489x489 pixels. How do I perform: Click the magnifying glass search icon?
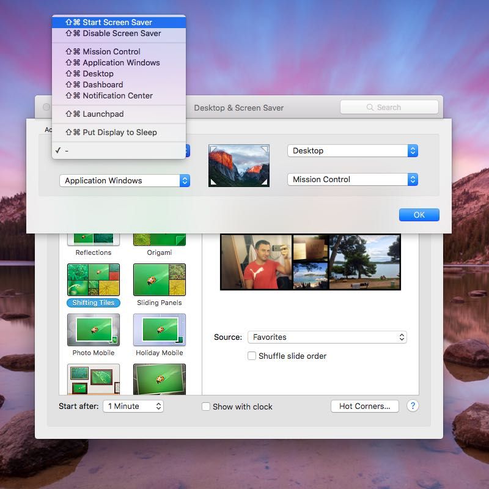click(x=370, y=108)
